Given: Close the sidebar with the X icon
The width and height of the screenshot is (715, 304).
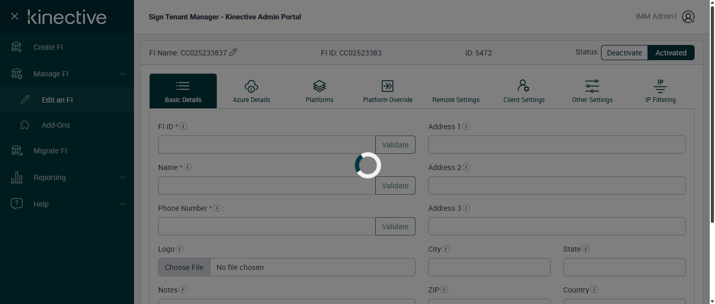Looking at the screenshot, I should [x=15, y=17].
